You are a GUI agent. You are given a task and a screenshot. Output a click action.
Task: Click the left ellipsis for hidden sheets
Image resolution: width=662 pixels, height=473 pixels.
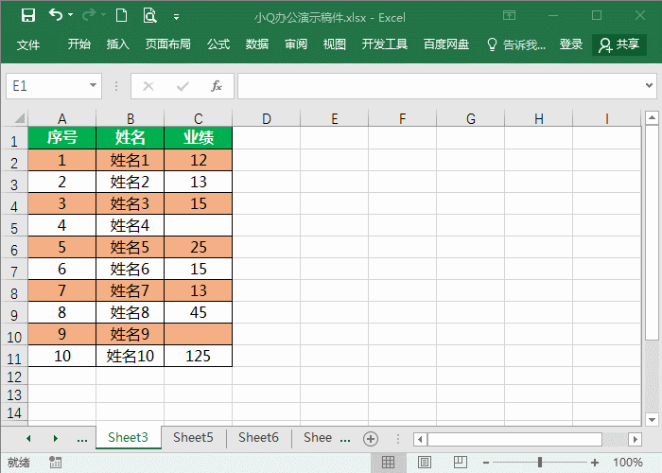82,440
